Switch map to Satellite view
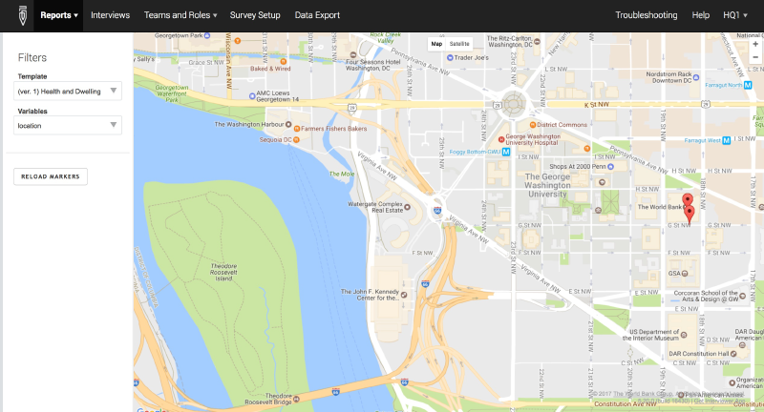This screenshot has width=764, height=412. pyautogui.click(x=459, y=44)
